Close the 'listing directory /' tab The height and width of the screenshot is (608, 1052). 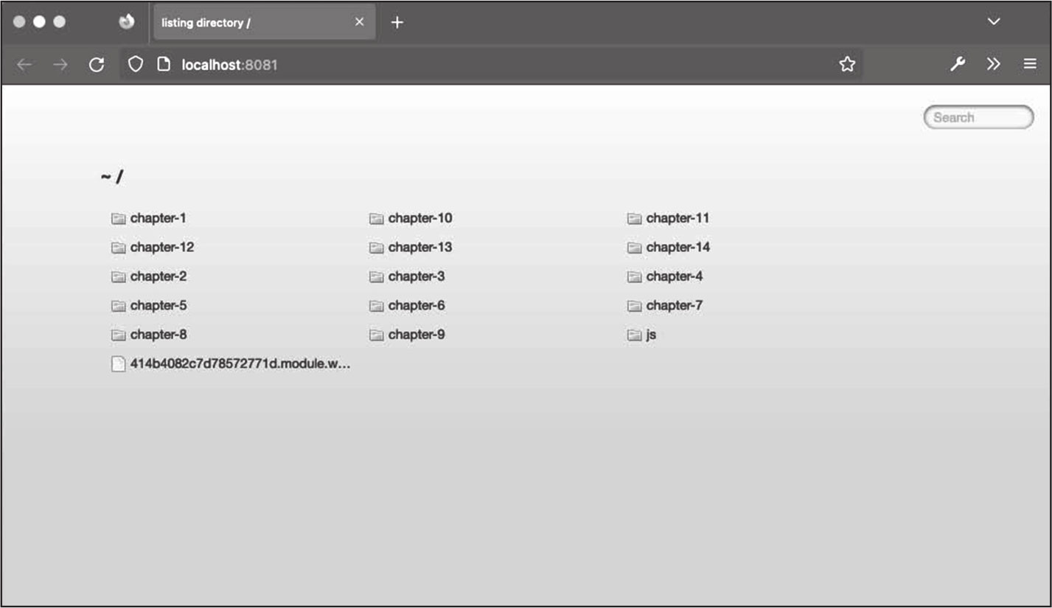[x=360, y=22]
